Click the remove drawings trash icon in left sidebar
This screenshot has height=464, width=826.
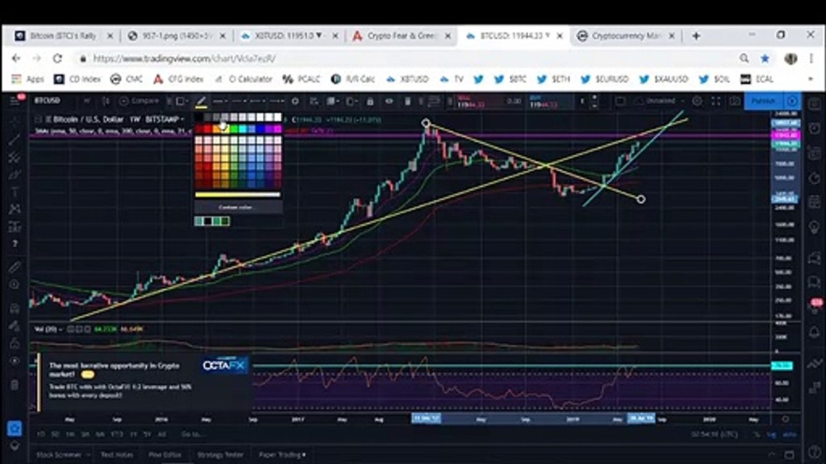pyautogui.click(x=15, y=385)
